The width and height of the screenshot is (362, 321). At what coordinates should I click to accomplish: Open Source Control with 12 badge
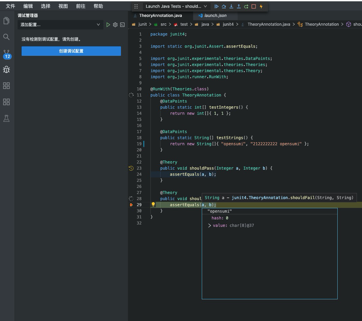coord(7,55)
